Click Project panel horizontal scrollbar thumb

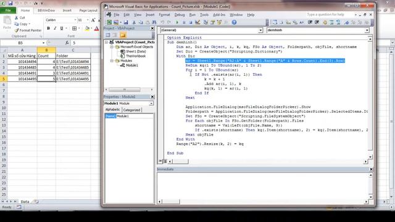(125, 89)
